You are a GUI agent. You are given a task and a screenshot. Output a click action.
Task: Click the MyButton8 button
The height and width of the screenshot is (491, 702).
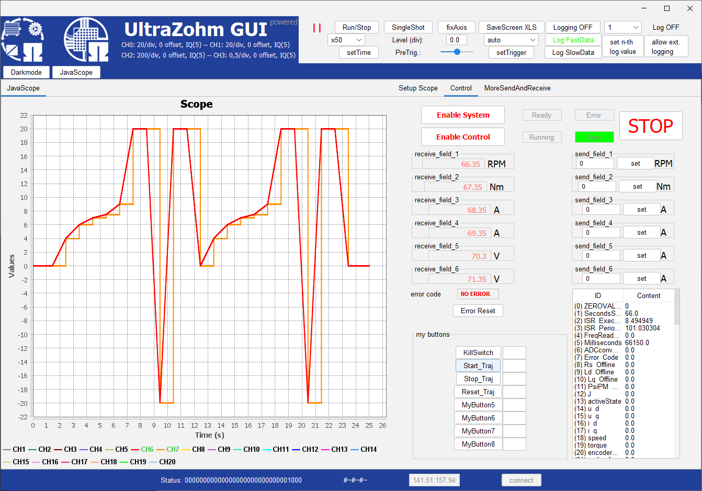pos(478,444)
